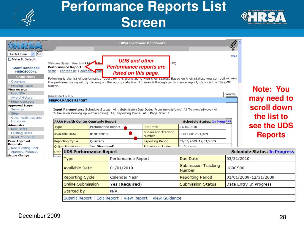
Task: Open Grant Contacts menu item
Action: click(23, 137)
